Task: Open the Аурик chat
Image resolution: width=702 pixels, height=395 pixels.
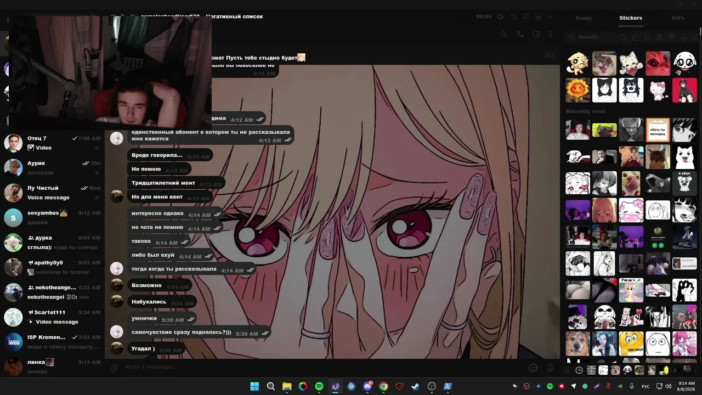Action: [52, 168]
